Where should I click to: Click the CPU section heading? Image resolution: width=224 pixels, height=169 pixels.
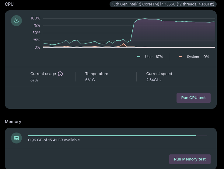(9, 4)
